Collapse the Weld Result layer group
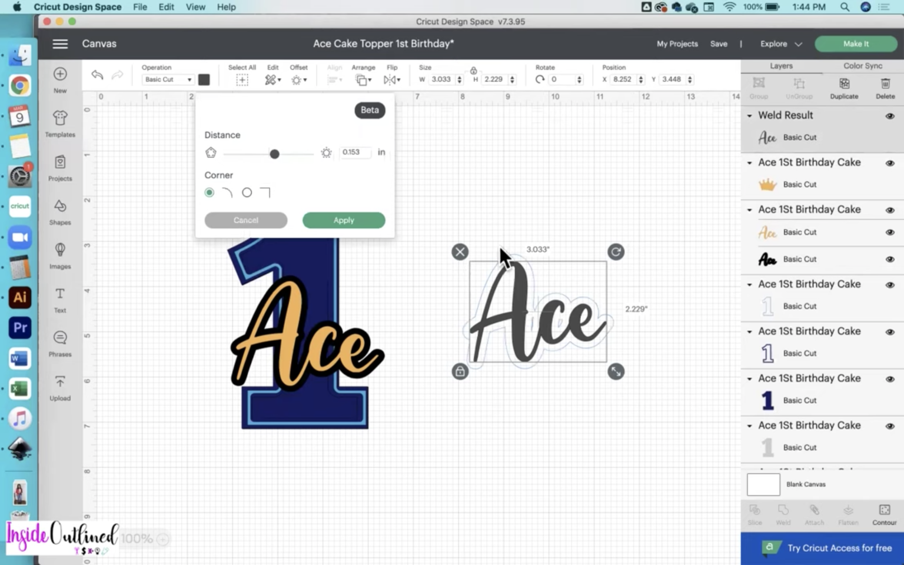 click(749, 116)
